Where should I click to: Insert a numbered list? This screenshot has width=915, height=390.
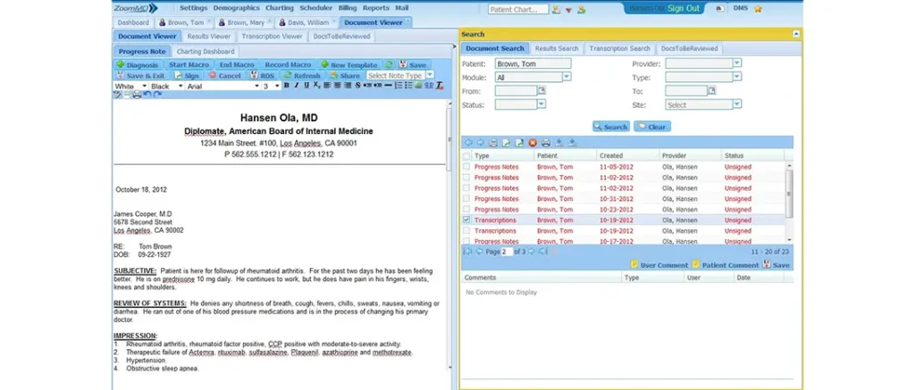click(x=398, y=86)
